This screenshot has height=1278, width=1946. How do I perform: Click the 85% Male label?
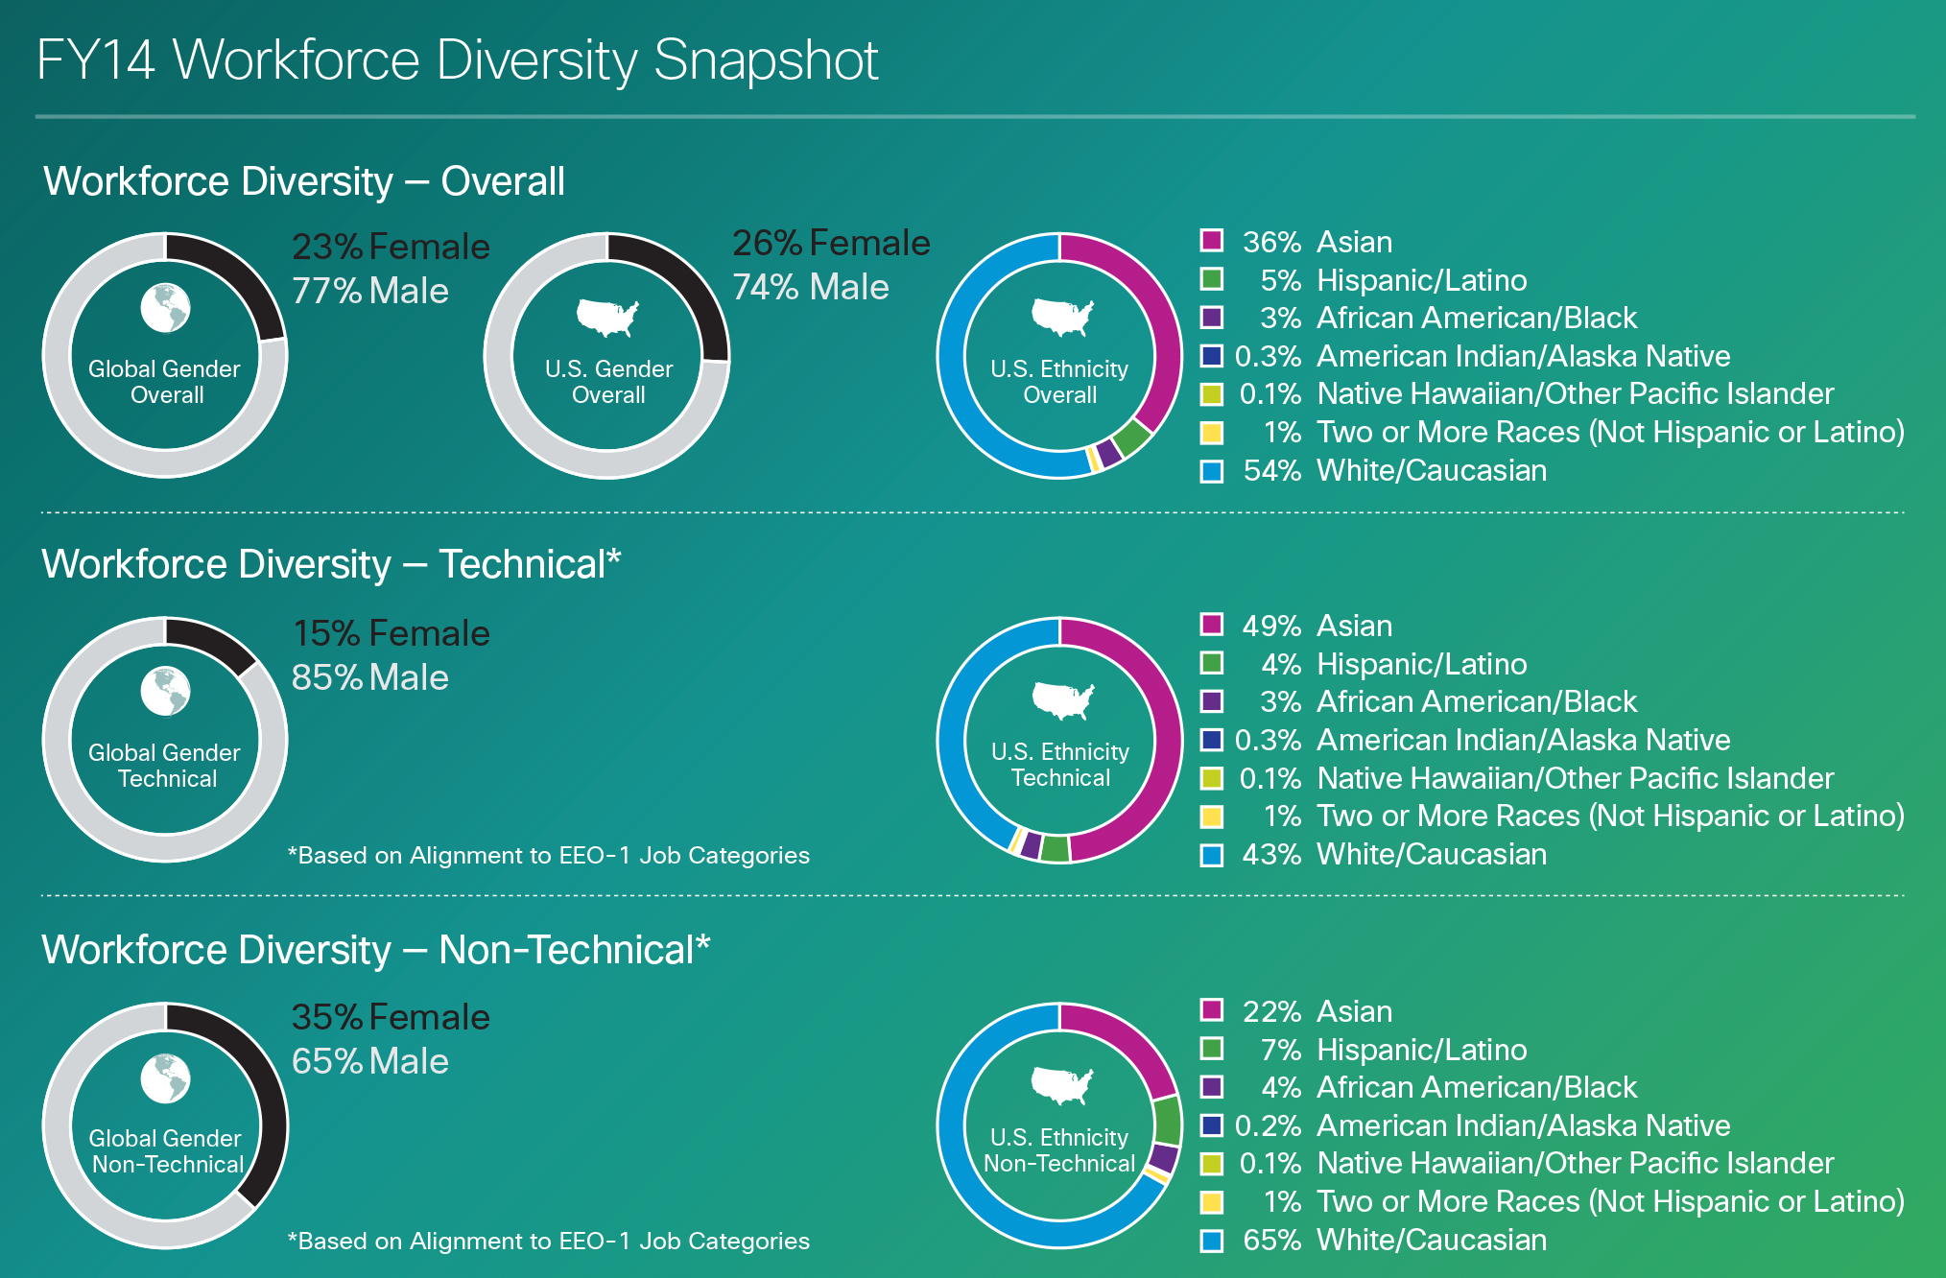[370, 677]
